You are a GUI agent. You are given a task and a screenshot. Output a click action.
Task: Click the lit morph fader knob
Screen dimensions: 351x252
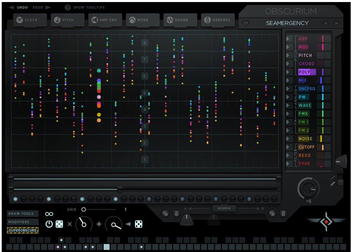coord(186,219)
